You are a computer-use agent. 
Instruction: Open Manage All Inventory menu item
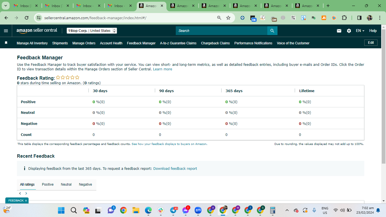tap(32, 43)
